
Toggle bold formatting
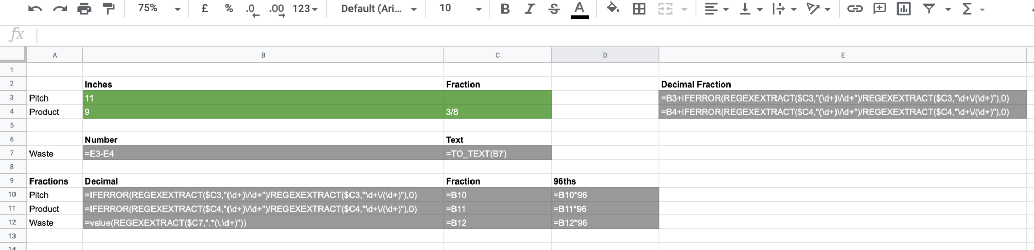click(505, 9)
